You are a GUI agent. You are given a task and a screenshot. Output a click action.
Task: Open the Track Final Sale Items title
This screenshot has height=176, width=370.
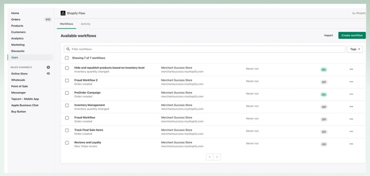click(x=89, y=130)
